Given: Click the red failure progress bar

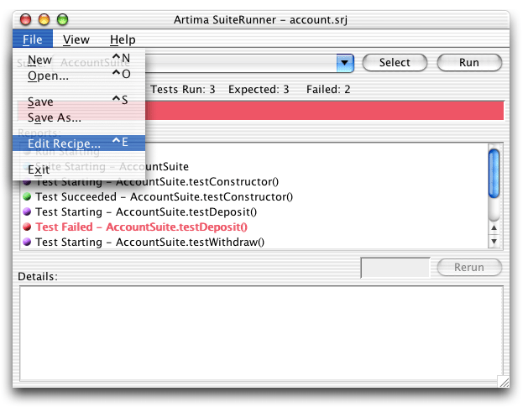Looking at the screenshot, I should coord(324,110).
